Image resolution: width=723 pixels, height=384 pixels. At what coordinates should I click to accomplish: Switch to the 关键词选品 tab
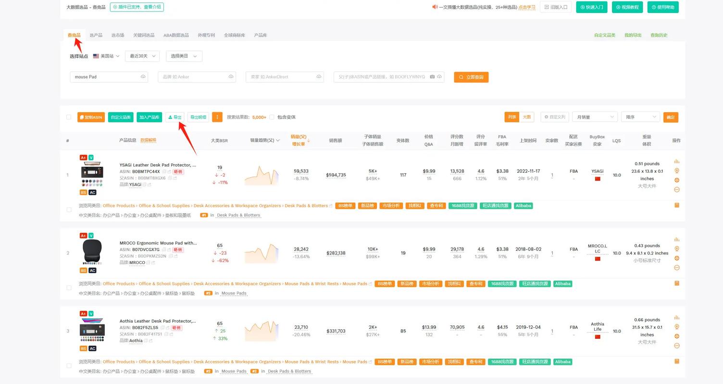[x=144, y=35]
